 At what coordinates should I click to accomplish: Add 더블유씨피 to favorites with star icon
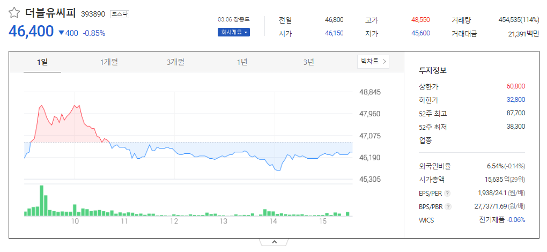tap(14, 13)
